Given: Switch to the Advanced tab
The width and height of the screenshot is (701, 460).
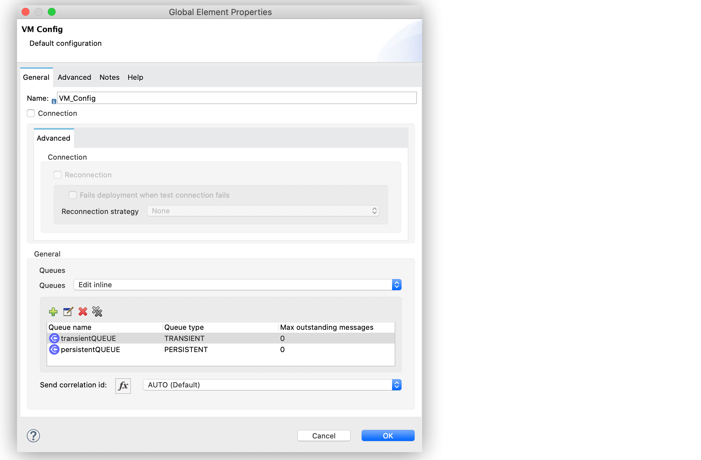Looking at the screenshot, I should pyautogui.click(x=74, y=77).
